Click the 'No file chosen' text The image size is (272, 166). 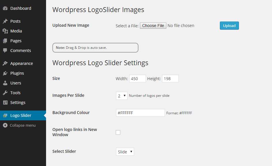coord(181,26)
